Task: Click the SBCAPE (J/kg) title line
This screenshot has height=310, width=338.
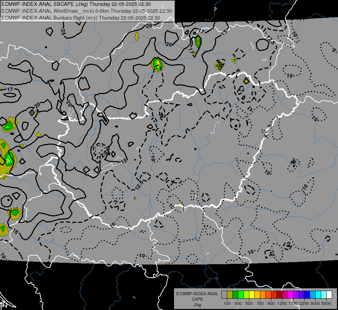Action: [x=76, y=4]
